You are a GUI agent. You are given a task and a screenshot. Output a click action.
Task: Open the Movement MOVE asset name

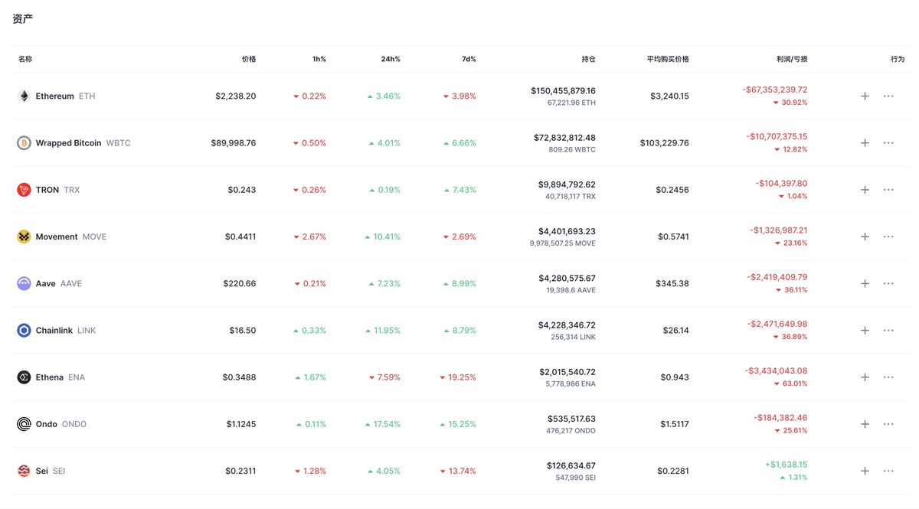[70, 237]
